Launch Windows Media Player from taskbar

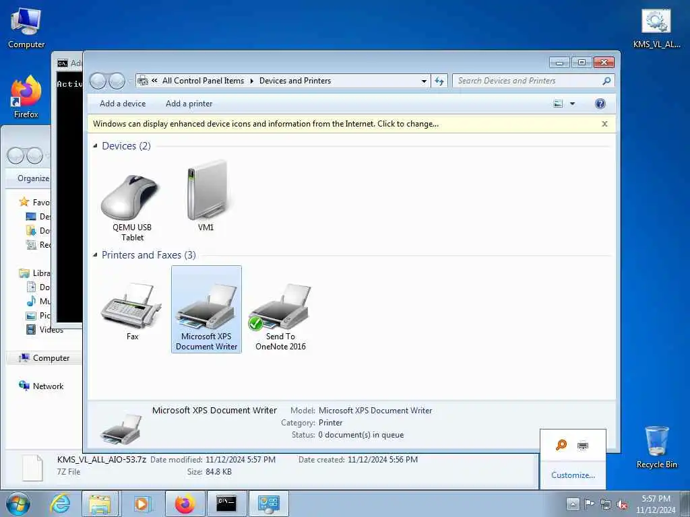tap(142, 504)
